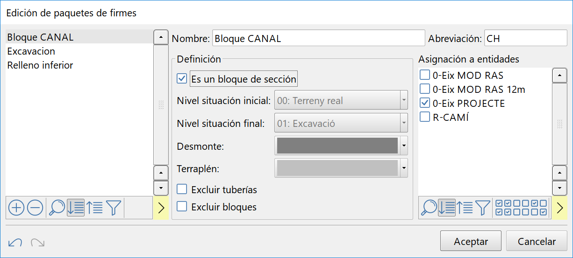This screenshot has height=258, width=573.
Task: Uncheck "Es un bloque de sección"
Action: point(182,79)
